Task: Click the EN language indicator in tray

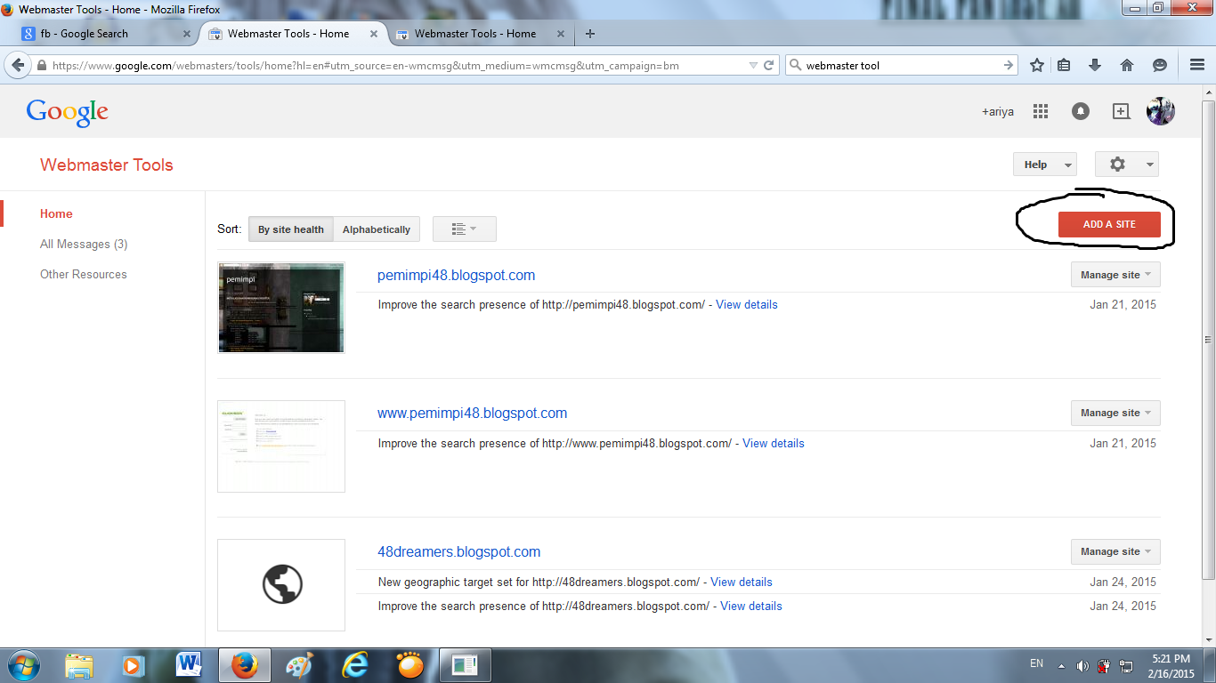Action: coord(1036,663)
